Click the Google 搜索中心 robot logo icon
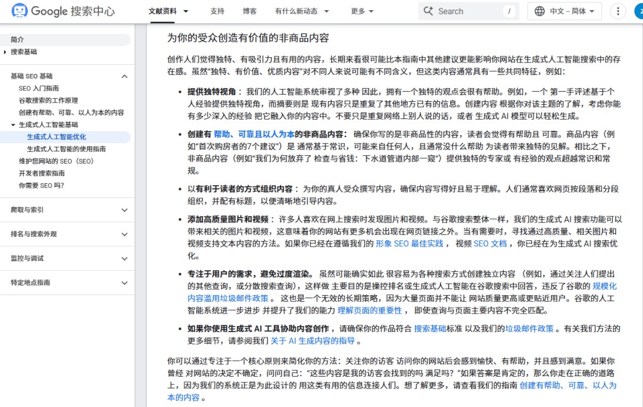 point(19,11)
